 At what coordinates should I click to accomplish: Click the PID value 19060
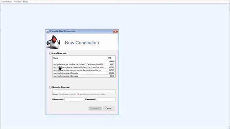(x=111, y=70)
